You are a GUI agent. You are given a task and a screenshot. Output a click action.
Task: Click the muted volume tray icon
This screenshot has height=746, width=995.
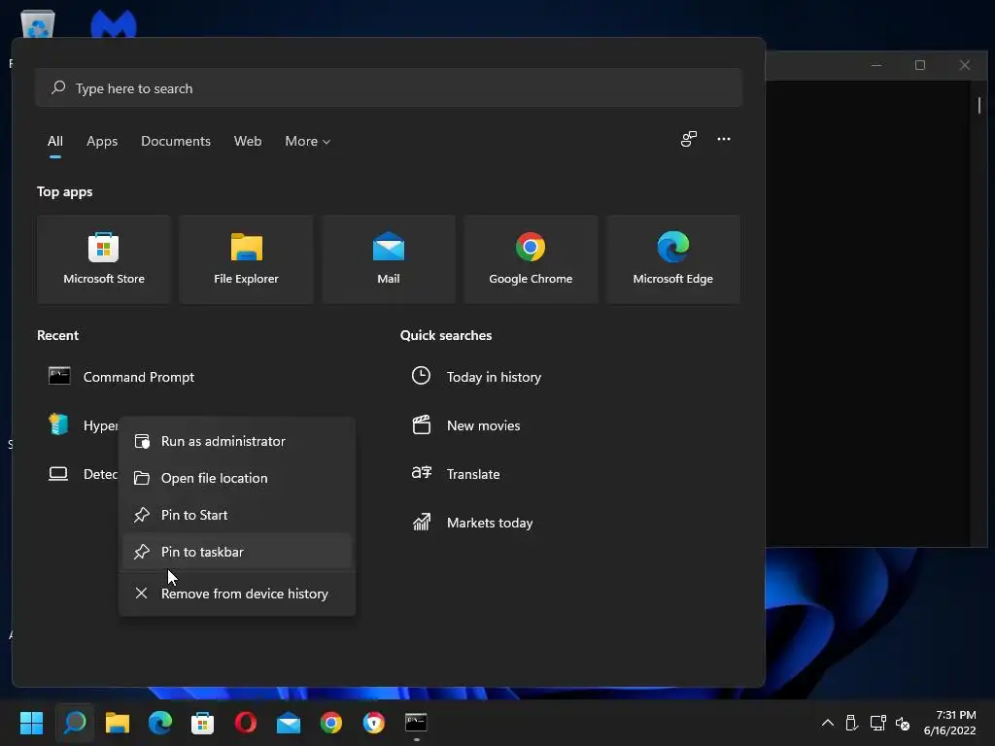tap(903, 723)
